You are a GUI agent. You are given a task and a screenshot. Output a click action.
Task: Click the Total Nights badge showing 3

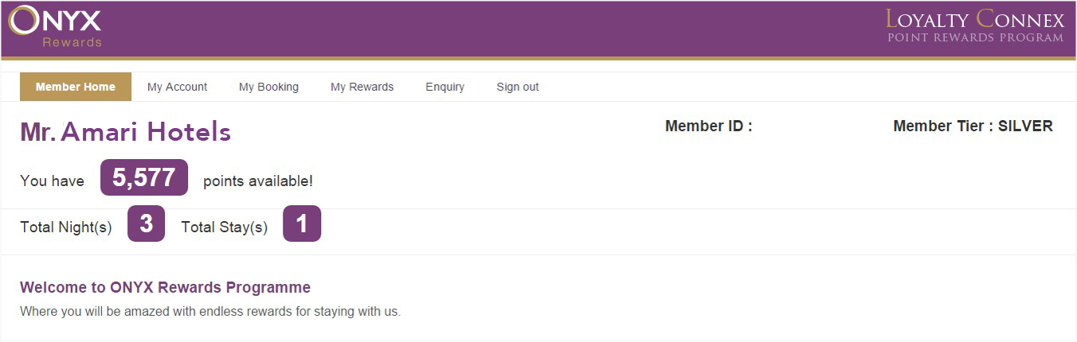point(146,224)
